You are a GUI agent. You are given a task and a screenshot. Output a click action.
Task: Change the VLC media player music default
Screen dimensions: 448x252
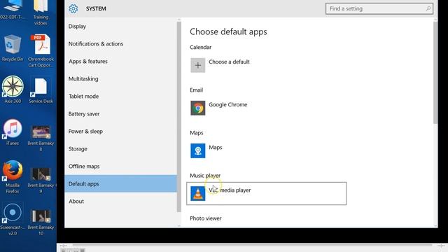[x=266, y=193]
